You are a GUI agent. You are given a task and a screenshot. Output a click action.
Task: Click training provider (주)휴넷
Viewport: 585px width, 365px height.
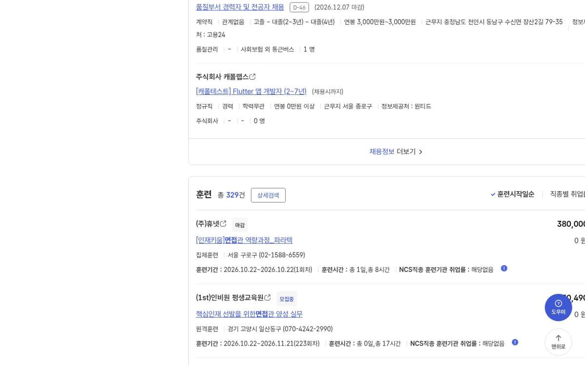click(x=208, y=224)
